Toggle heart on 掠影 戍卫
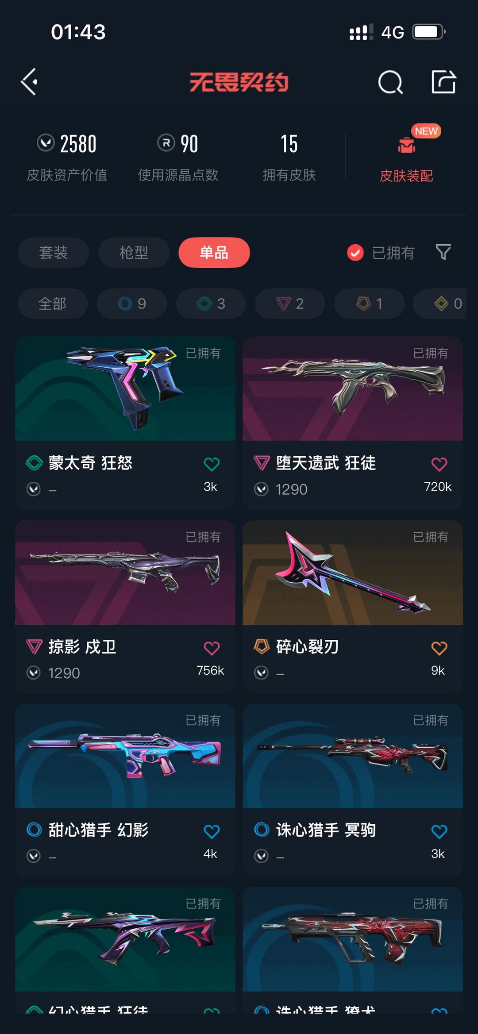The image size is (478, 1034). coord(212,648)
